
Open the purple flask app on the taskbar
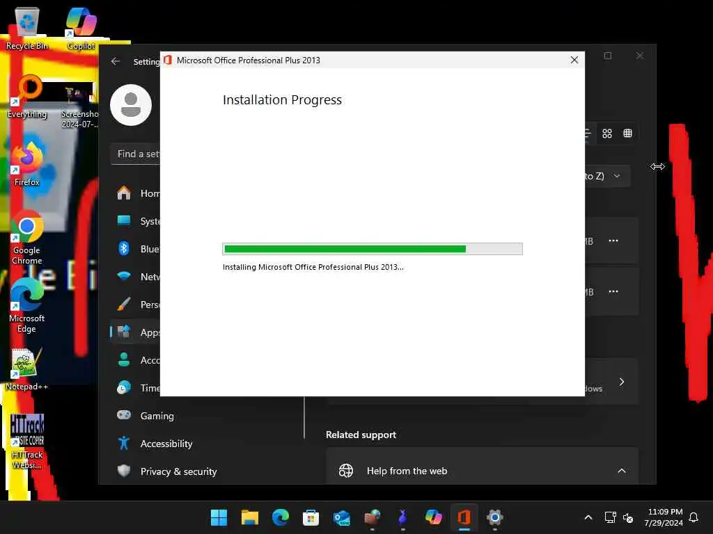point(403,517)
